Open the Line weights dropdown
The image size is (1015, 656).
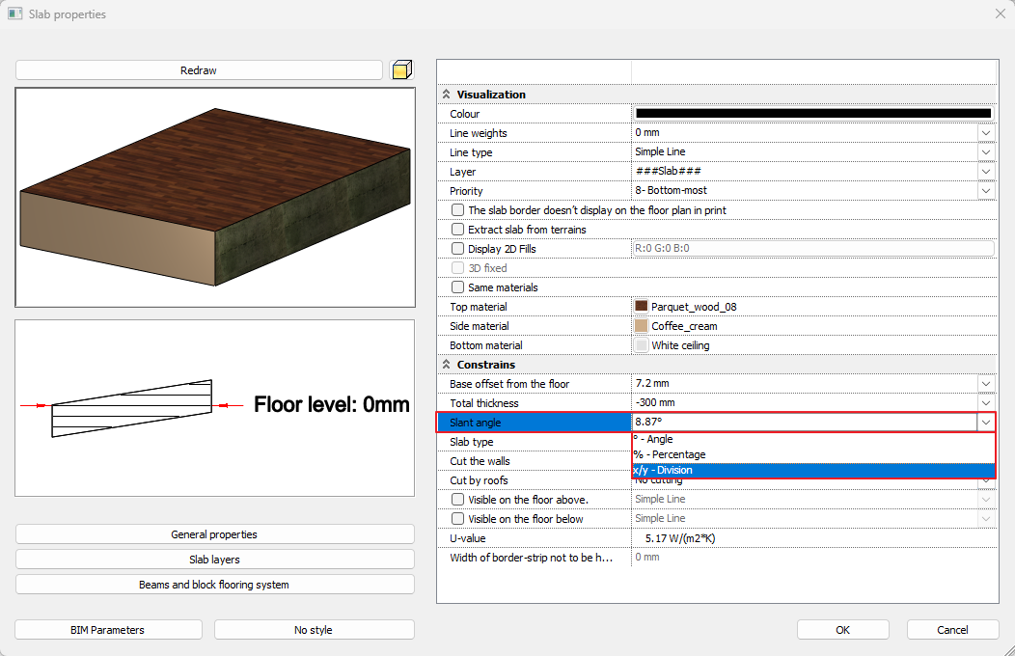[986, 132]
